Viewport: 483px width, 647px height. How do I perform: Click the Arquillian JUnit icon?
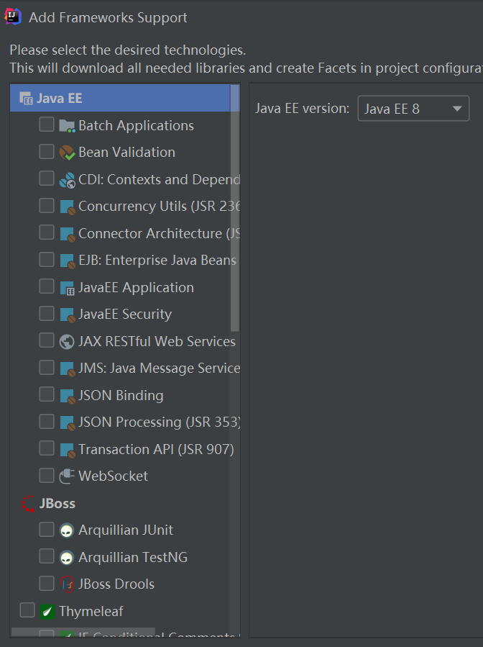[x=67, y=530]
